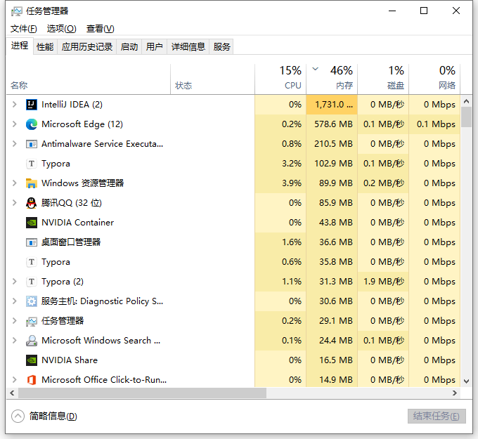Expand the IntelliJ IDEA (2) process group

point(14,105)
